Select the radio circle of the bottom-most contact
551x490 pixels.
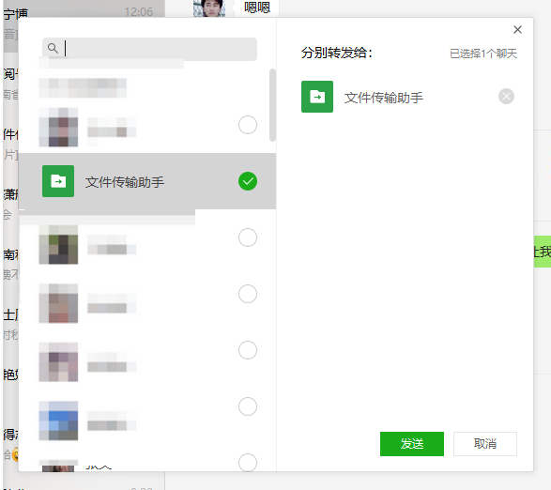point(248,463)
